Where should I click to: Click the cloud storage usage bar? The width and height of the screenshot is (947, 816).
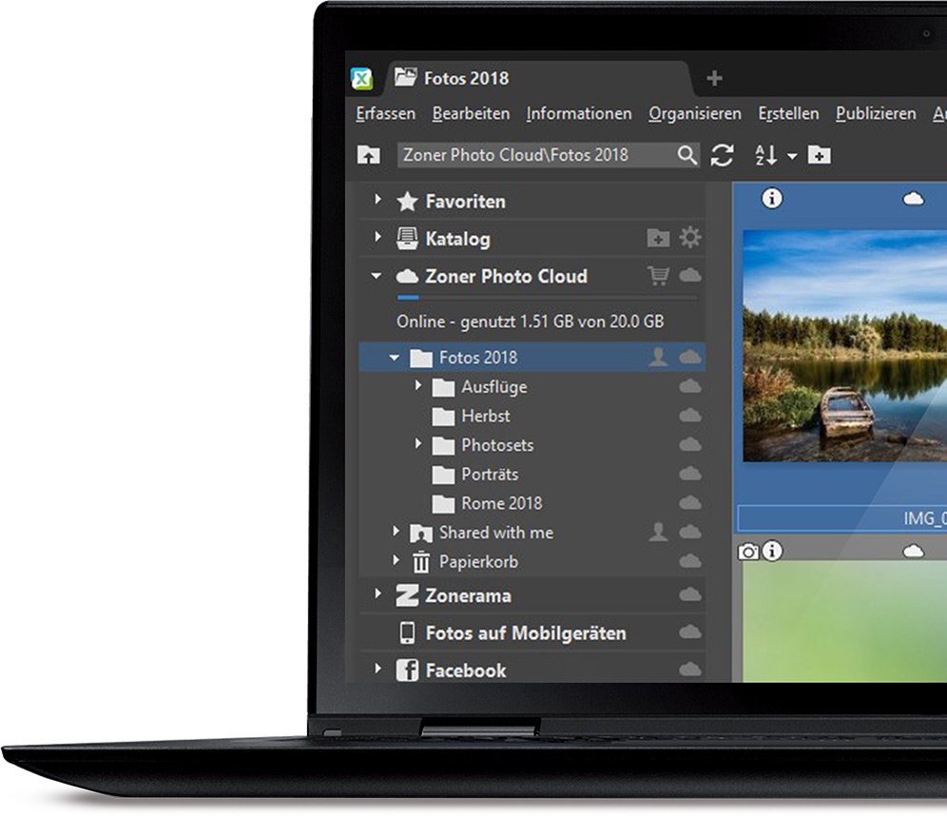[x=548, y=297]
